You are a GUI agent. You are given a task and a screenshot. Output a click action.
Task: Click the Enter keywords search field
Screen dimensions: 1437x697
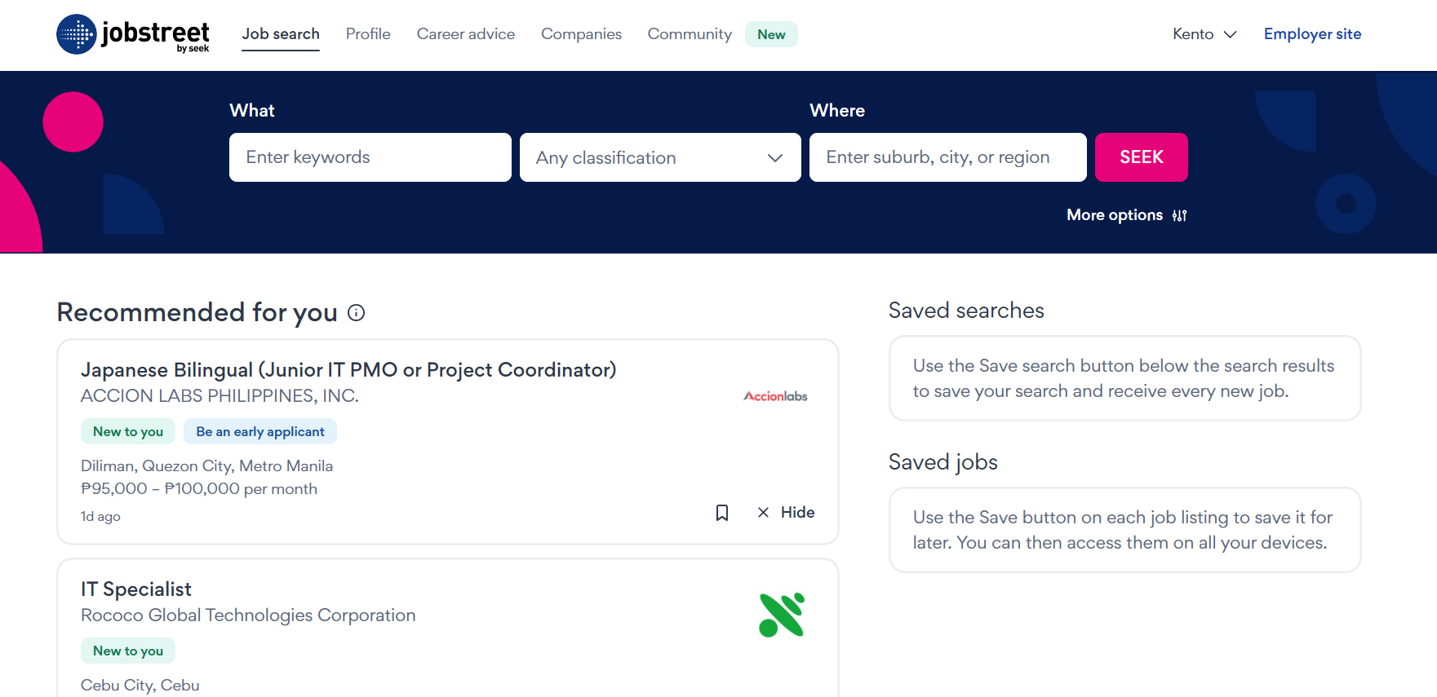click(370, 157)
